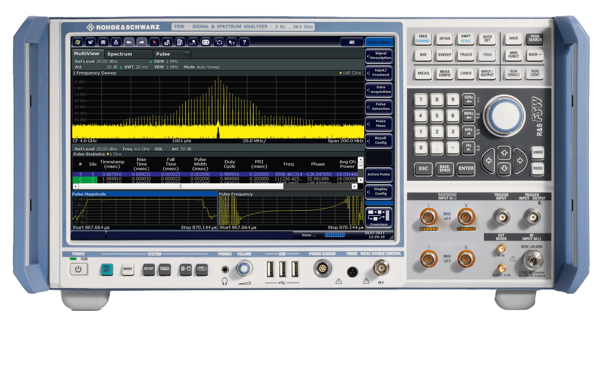Switch to the MultiView tab
The image size is (603, 387).
pyautogui.click(x=87, y=53)
